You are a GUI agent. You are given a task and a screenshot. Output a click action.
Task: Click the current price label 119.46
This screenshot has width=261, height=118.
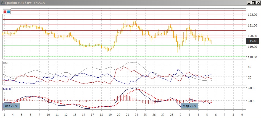tap(253, 41)
